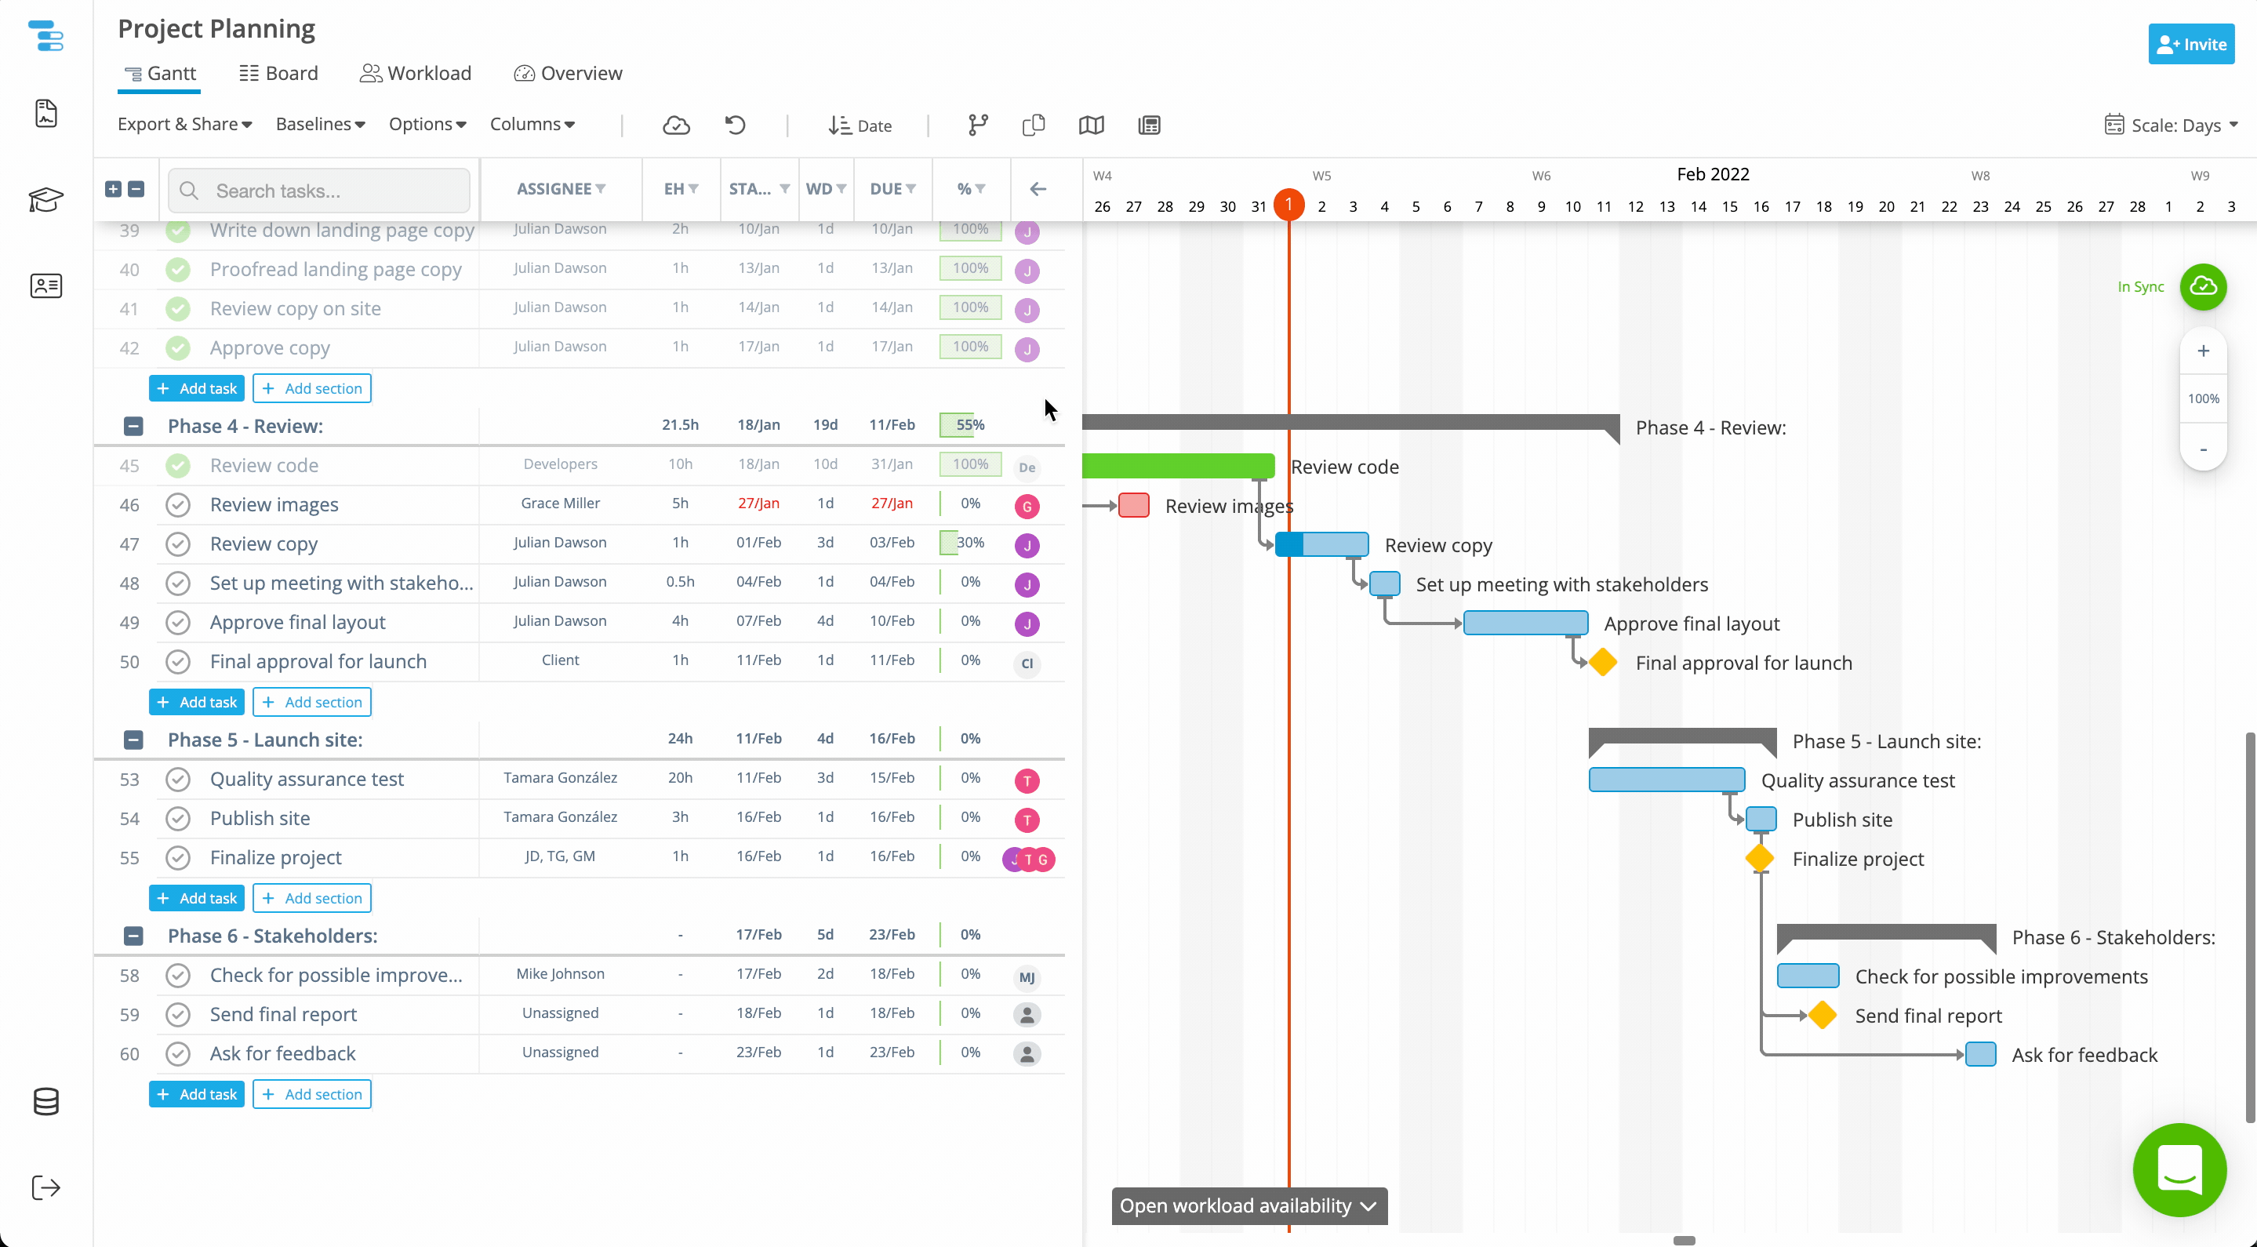Select the undo icon in the toolbar
The image size is (2257, 1247).
point(735,125)
